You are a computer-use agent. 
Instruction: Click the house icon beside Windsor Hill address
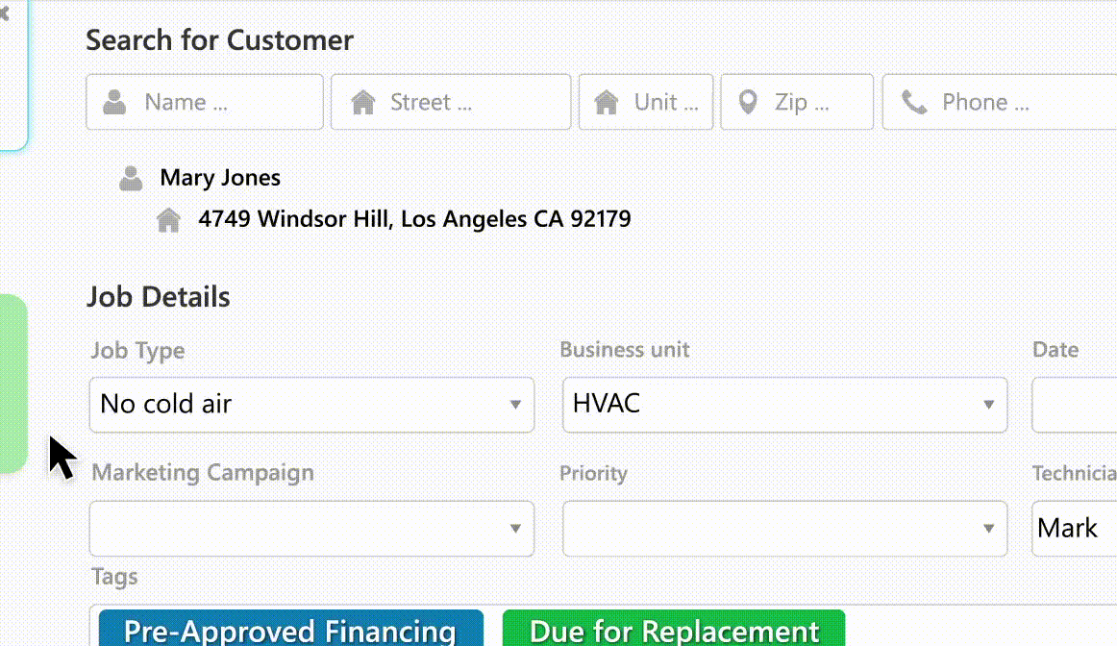pos(169,220)
